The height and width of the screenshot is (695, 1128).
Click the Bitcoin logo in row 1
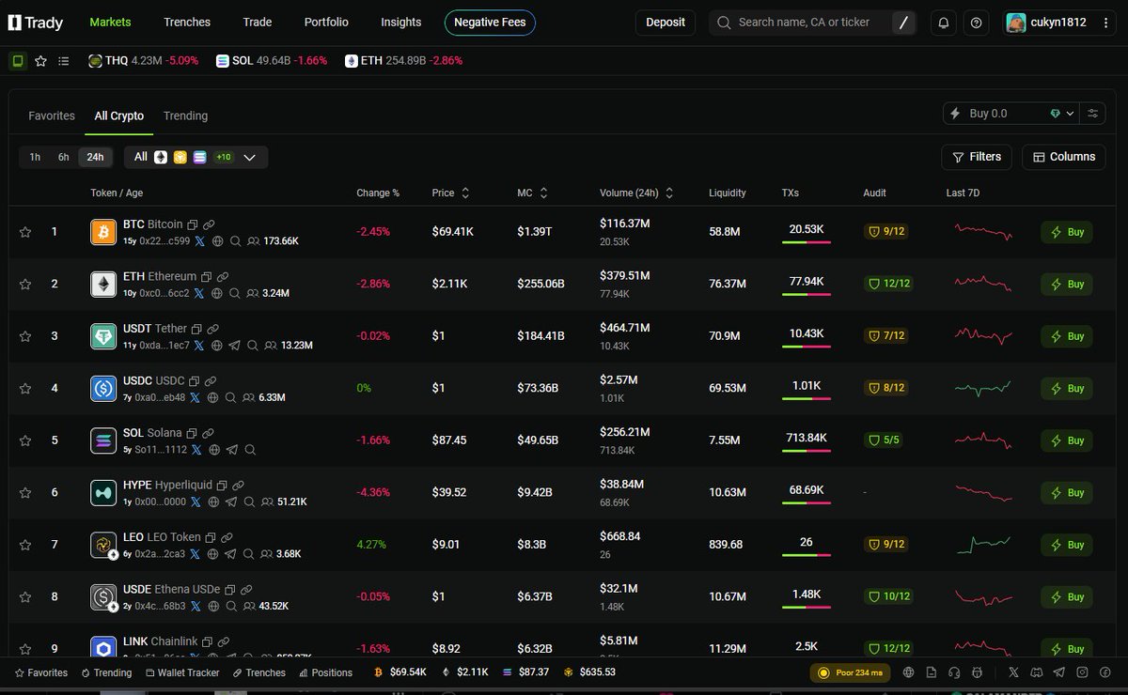click(103, 232)
